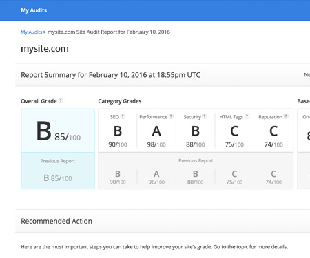Screen dimensions: 310x258
Task: Click the Category Grades heading
Action: coord(120,101)
